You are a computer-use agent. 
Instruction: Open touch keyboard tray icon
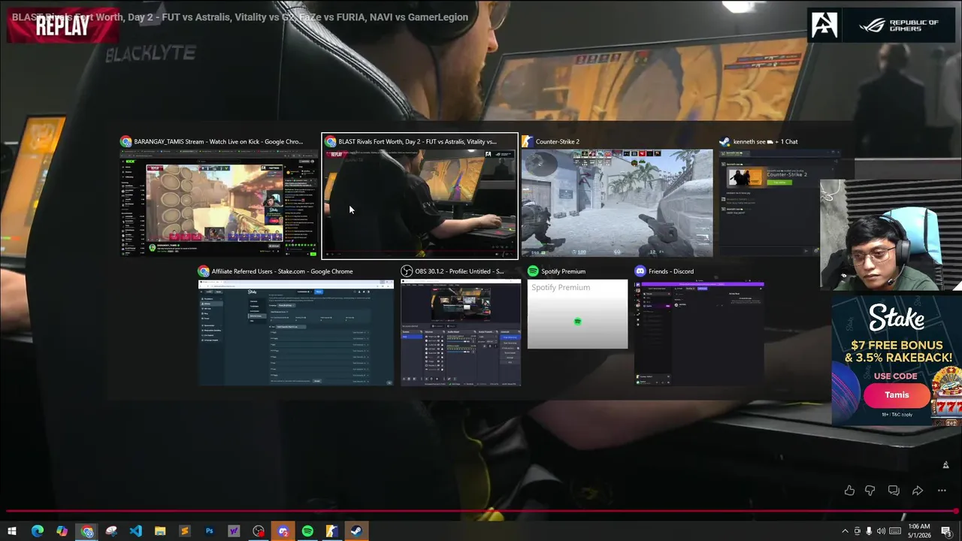pos(894,531)
